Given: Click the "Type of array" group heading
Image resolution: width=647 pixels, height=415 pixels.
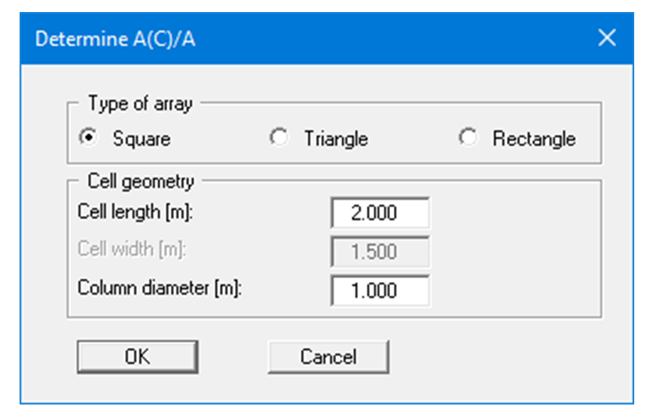Looking at the screenshot, I should click(x=140, y=104).
